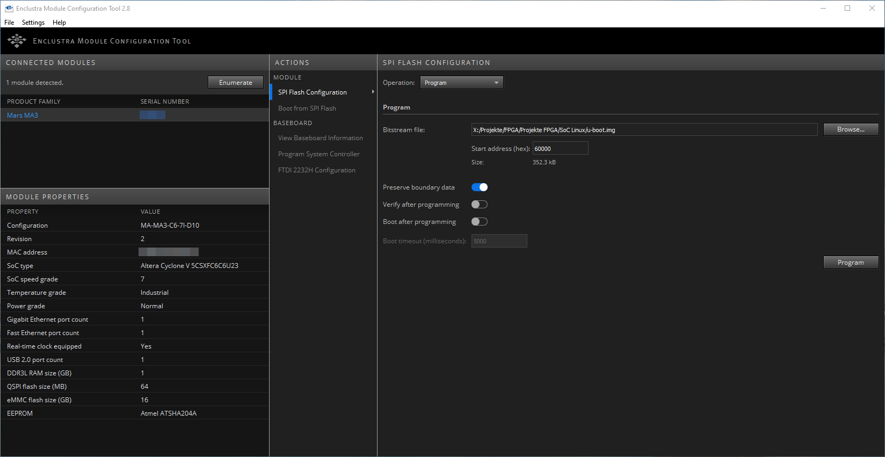Click the 1 module detected text
885x457 pixels.
[34, 83]
